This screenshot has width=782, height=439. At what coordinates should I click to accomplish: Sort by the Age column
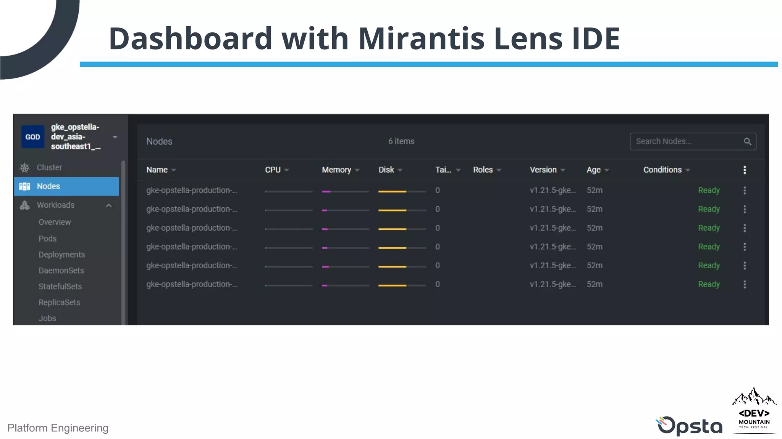[598, 170]
